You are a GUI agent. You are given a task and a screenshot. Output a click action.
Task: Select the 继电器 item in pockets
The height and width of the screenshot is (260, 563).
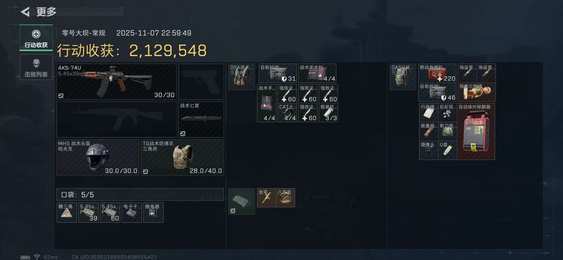tap(153, 212)
